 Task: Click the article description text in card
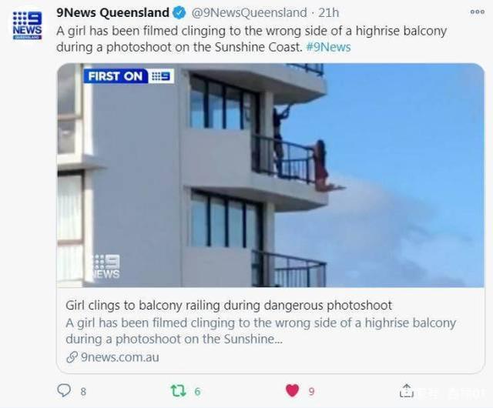[260, 331]
